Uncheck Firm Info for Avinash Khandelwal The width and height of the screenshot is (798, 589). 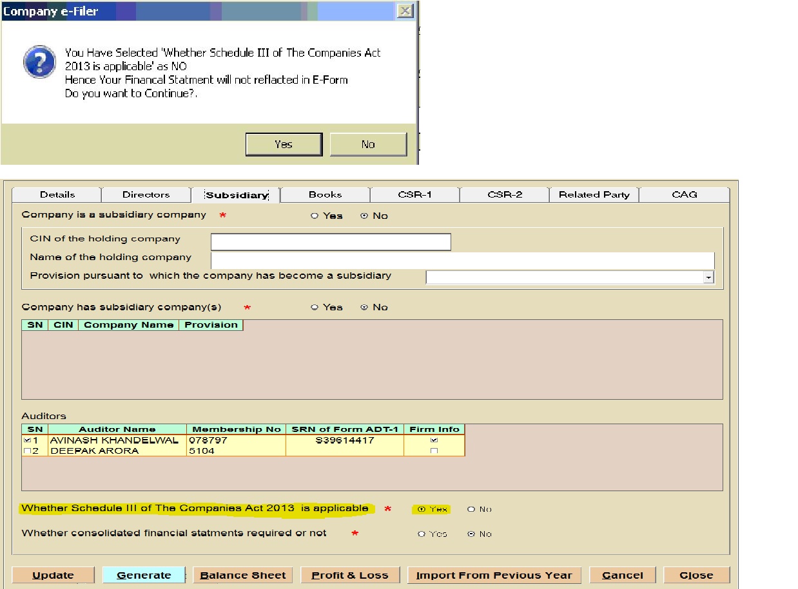point(434,440)
